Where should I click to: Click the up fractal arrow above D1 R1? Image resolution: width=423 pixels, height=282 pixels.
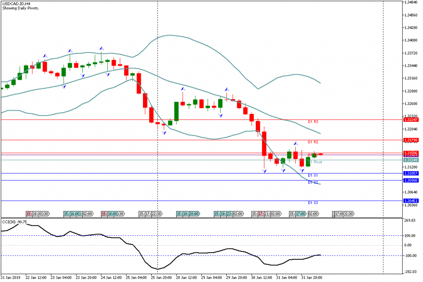point(296,144)
